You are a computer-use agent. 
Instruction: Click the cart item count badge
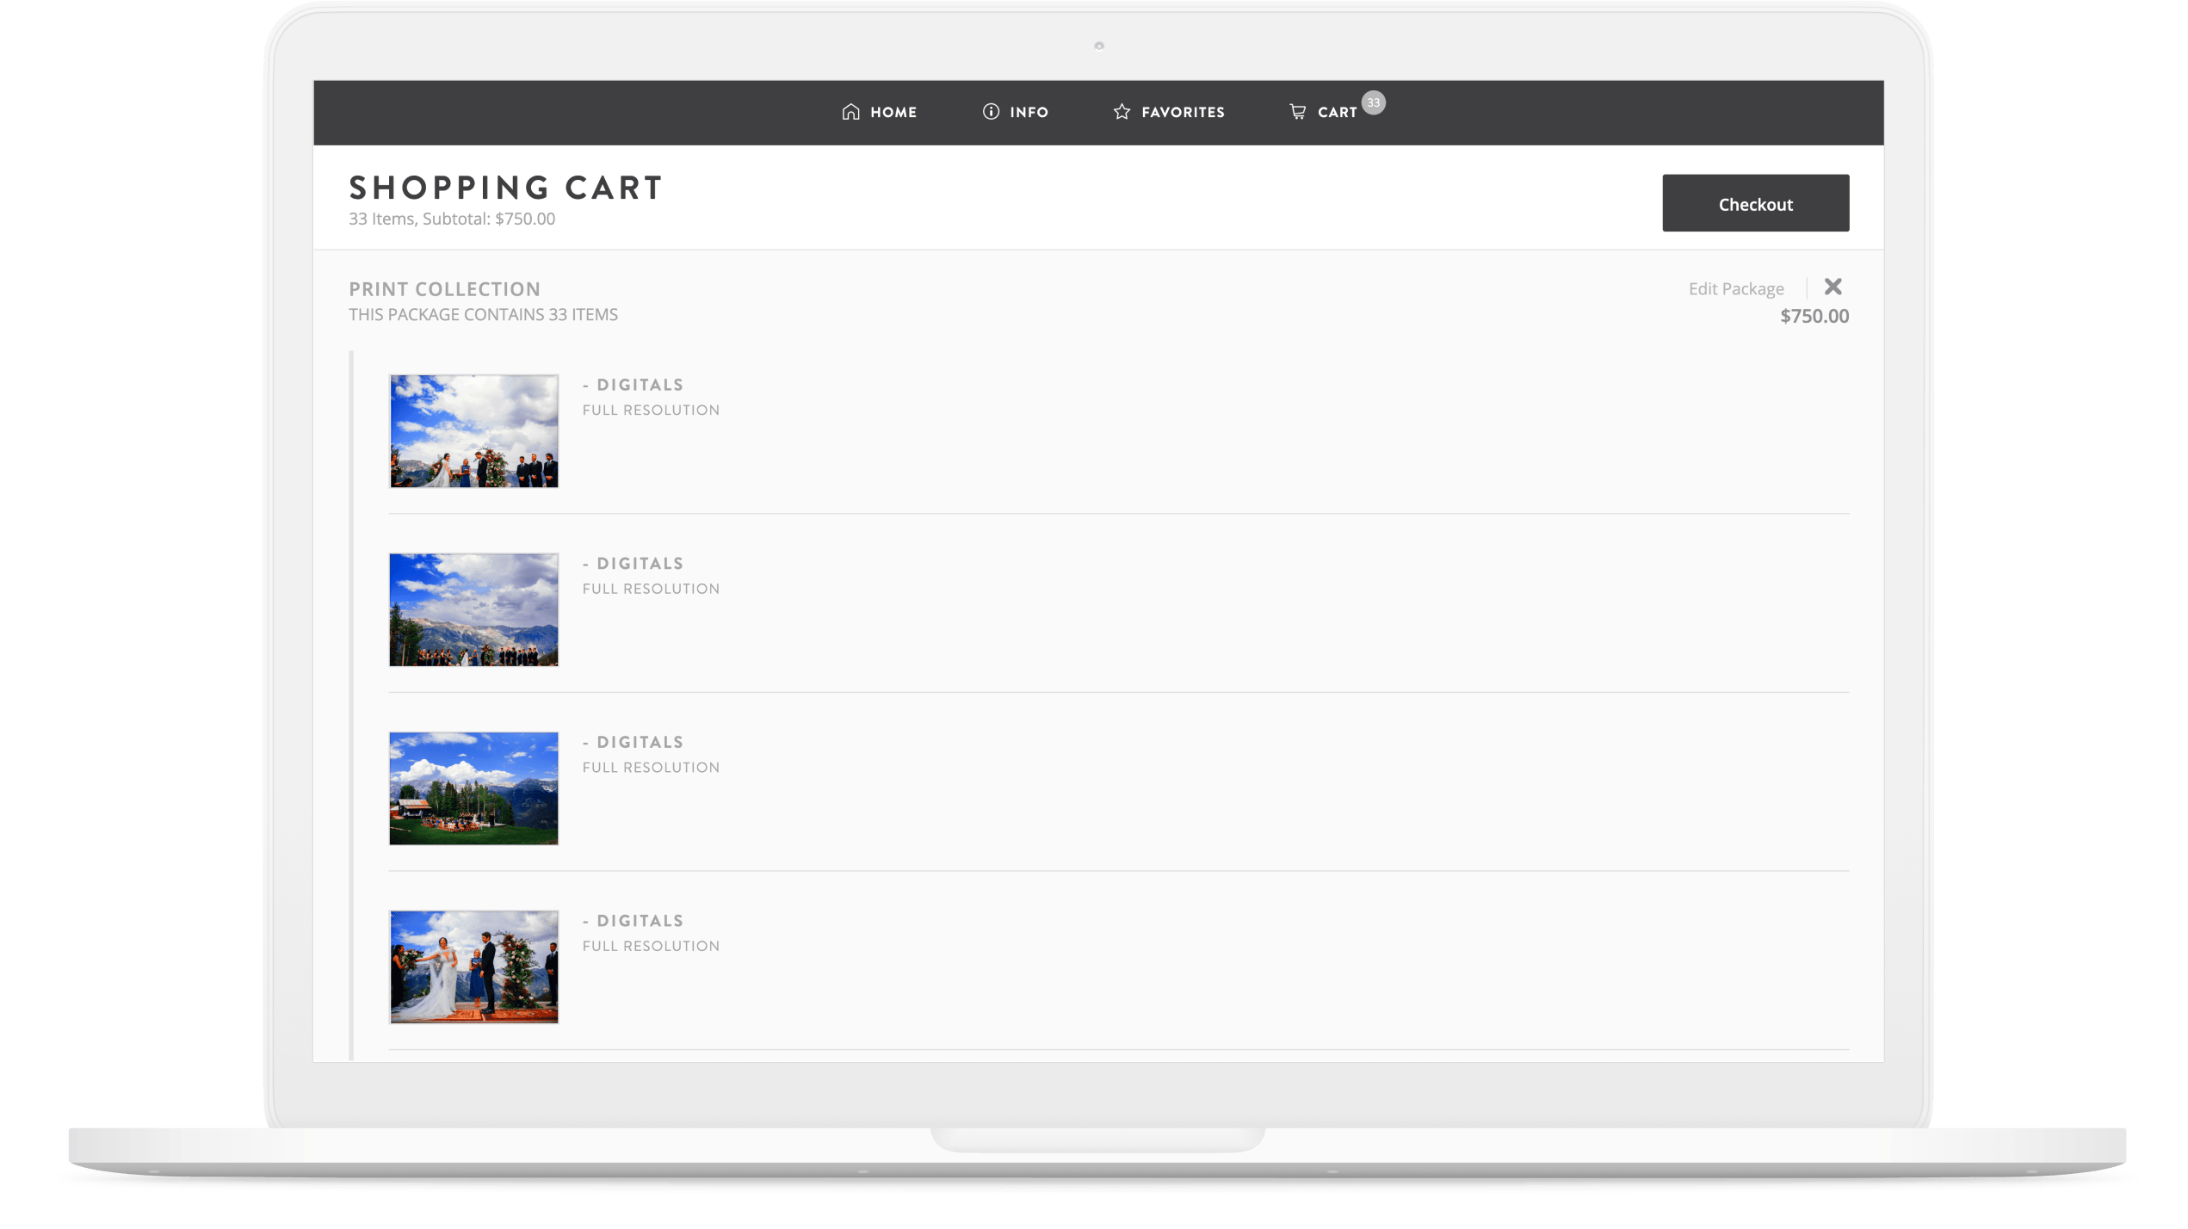1372,102
